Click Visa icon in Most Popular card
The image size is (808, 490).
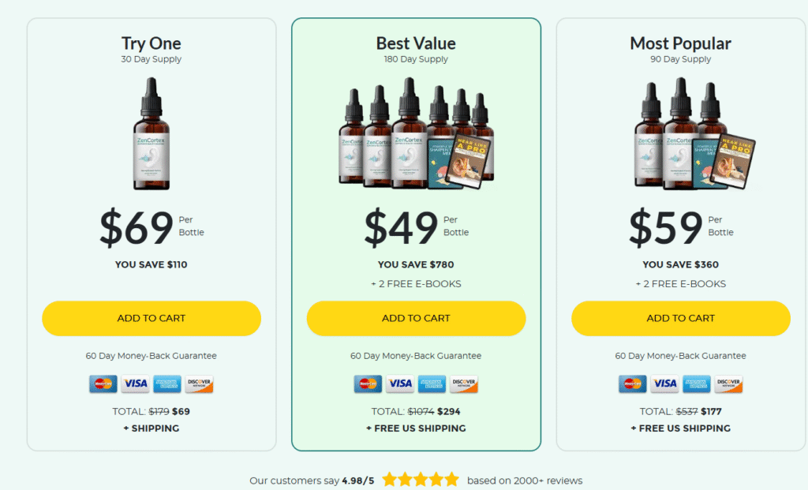[x=664, y=383]
